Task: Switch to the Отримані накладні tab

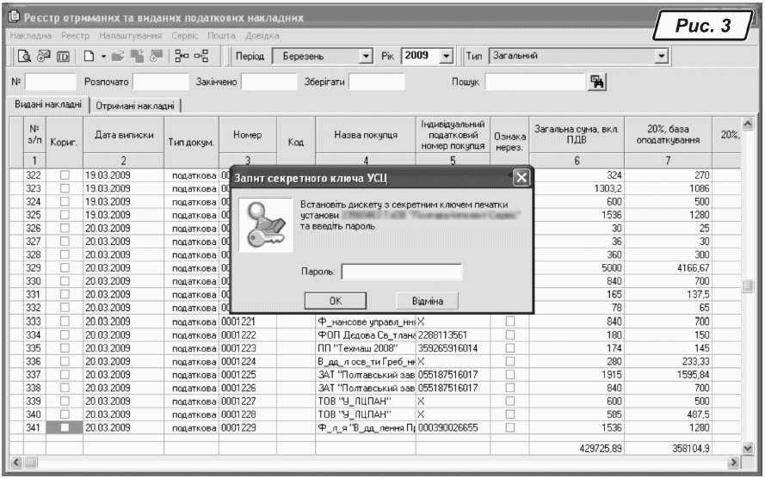Action: [136, 106]
